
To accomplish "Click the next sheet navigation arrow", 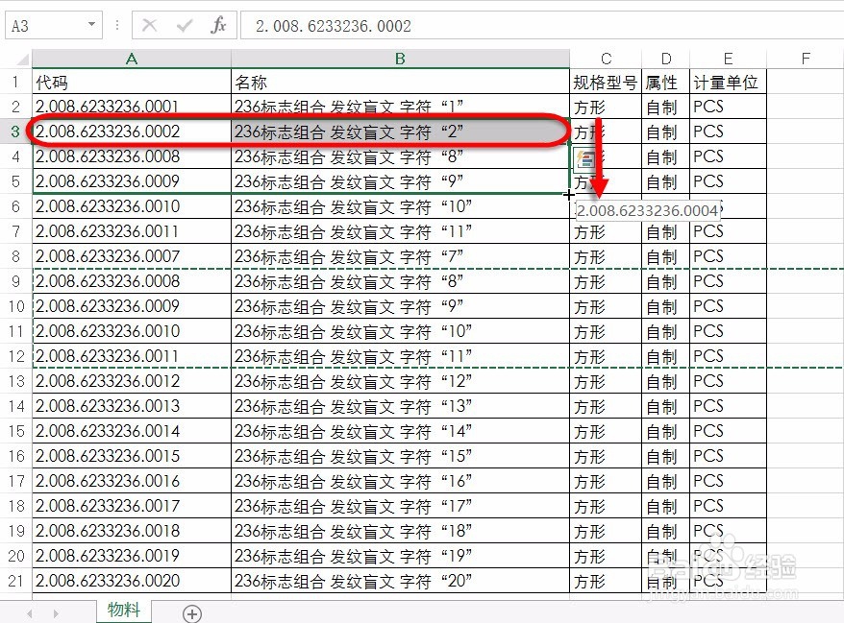I will pyautogui.click(x=58, y=611).
